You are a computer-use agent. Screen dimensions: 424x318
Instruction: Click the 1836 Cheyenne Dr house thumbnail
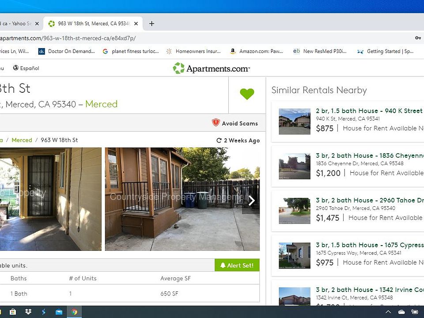295,167
